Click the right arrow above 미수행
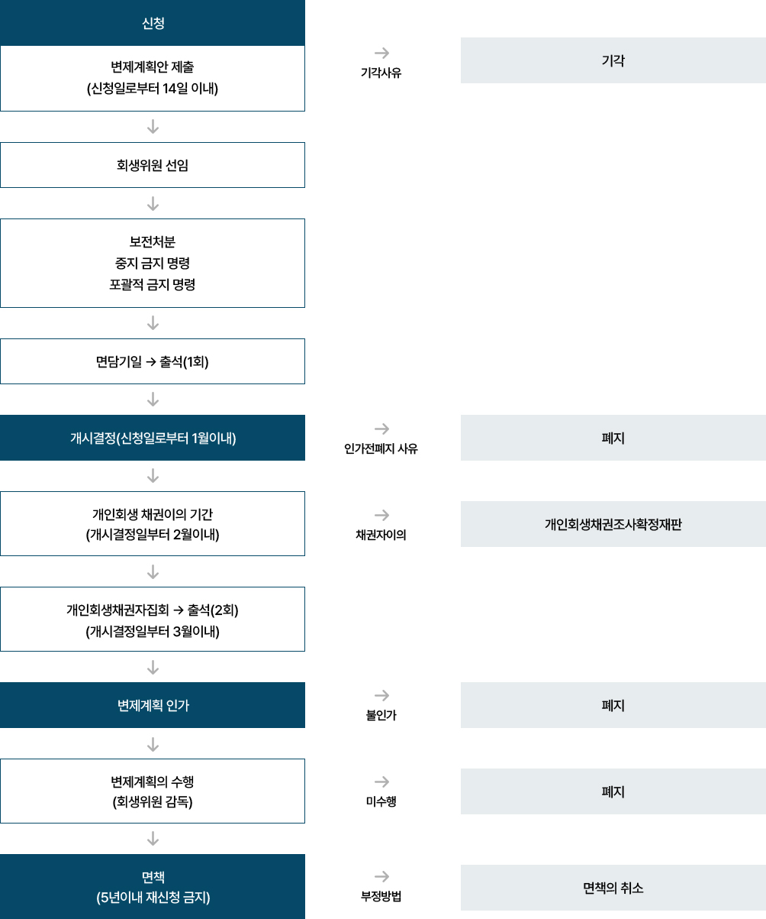Screen dimensions: 766x919 (x=381, y=781)
